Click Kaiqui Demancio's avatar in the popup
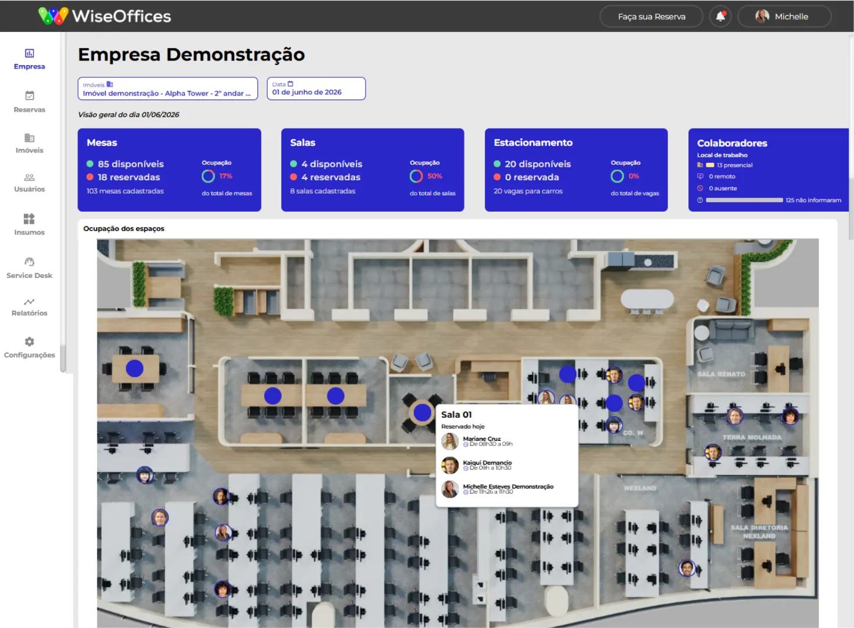Viewport: 854px width, 628px height. (x=450, y=465)
